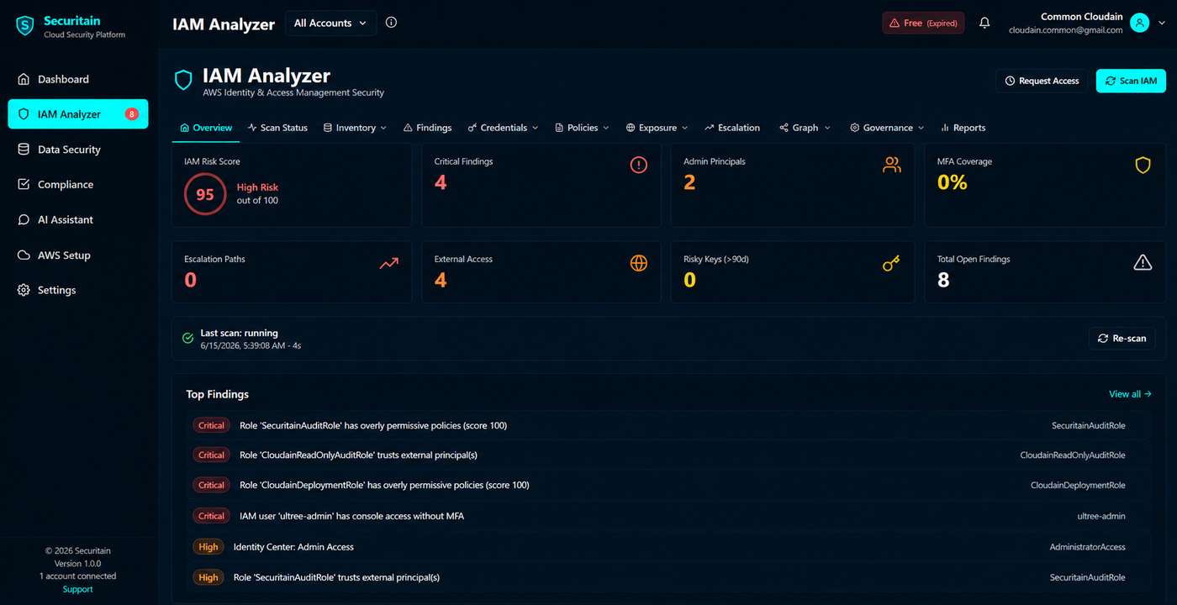Viewport: 1177px width, 605px height.
Task: Switch to the Scan Status tab
Action: coord(277,128)
